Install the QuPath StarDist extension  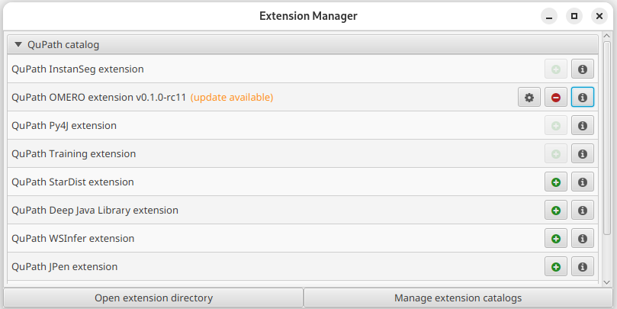click(x=556, y=182)
